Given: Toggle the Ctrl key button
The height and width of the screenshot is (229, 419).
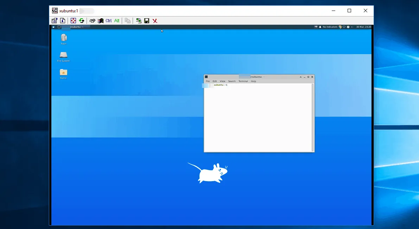Looking at the screenshot, I should pyautogui.click(x=108, y=20).
